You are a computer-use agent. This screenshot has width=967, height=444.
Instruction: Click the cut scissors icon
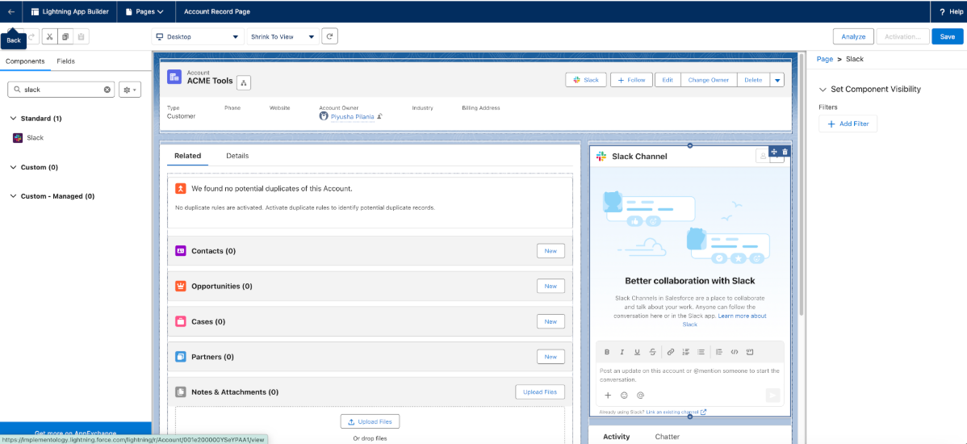50,36
